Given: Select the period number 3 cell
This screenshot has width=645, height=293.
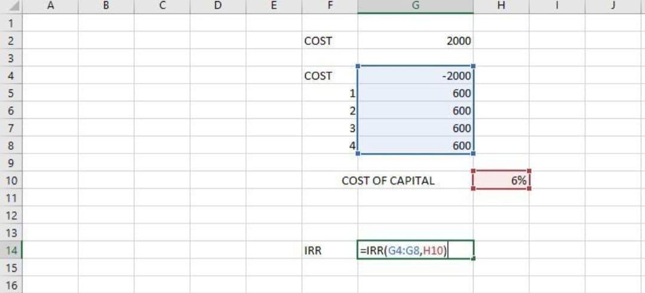Looking at the screenshot, I should [x=330, y=128].
